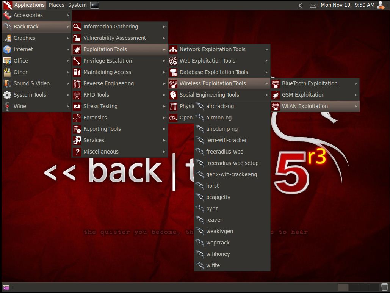390x293 pixels.
Task: Expand the WLAN Exploitation submenu arrow
Action: (356, 106)
